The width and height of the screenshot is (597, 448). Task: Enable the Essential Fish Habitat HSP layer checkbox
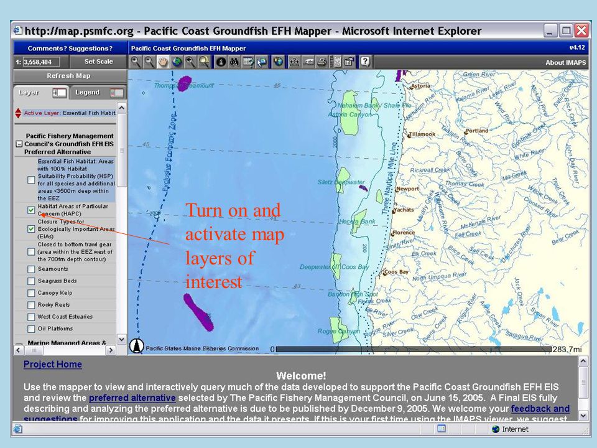(x=31, y=180)
